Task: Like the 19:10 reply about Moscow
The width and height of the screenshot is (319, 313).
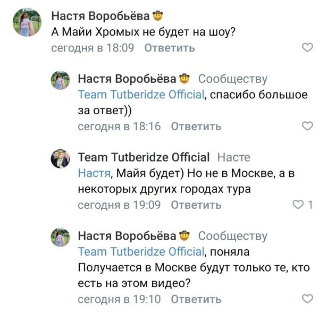Action: (307, 299)
